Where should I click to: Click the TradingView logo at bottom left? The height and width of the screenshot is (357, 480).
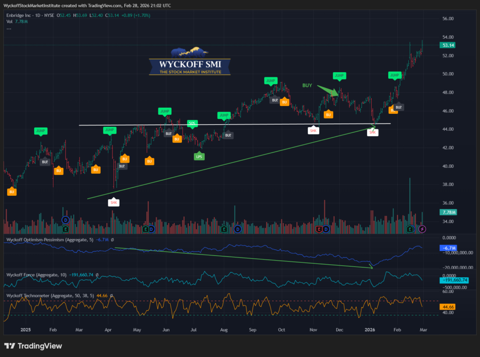[33, 346]
